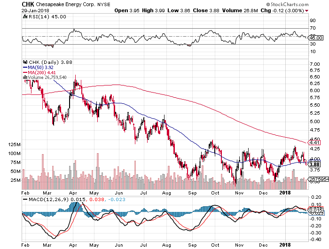Click the 0.015 MACD value tag

315,210
